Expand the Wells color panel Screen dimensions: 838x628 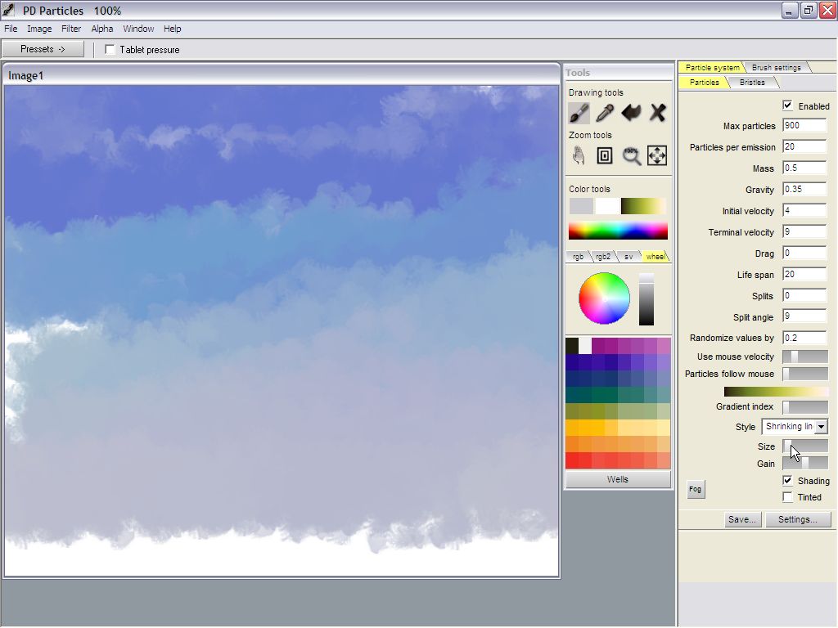(x=618, y=479)
